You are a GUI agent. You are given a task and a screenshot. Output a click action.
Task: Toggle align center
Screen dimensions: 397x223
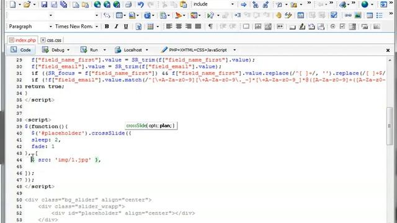point(179,26)
